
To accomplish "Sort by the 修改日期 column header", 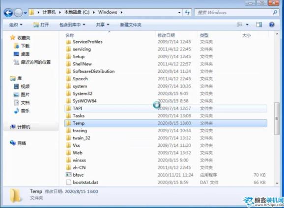I will 166,35.
